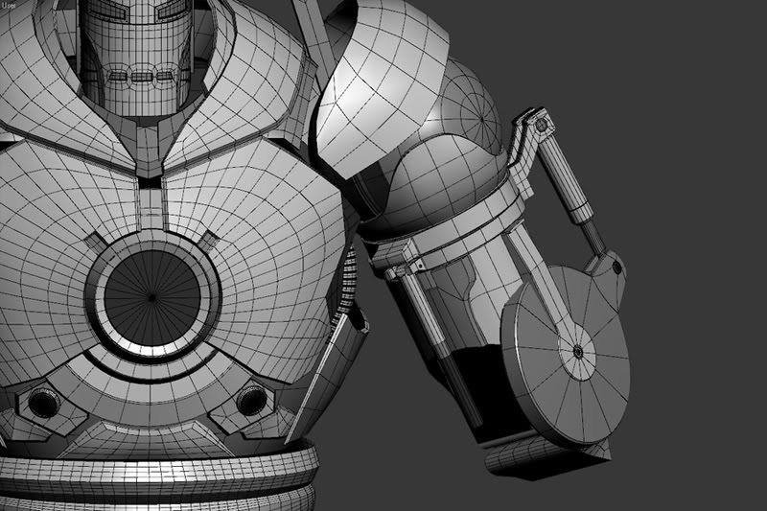Open the User viewport label menu
The image size is (767, 511).
10,6
